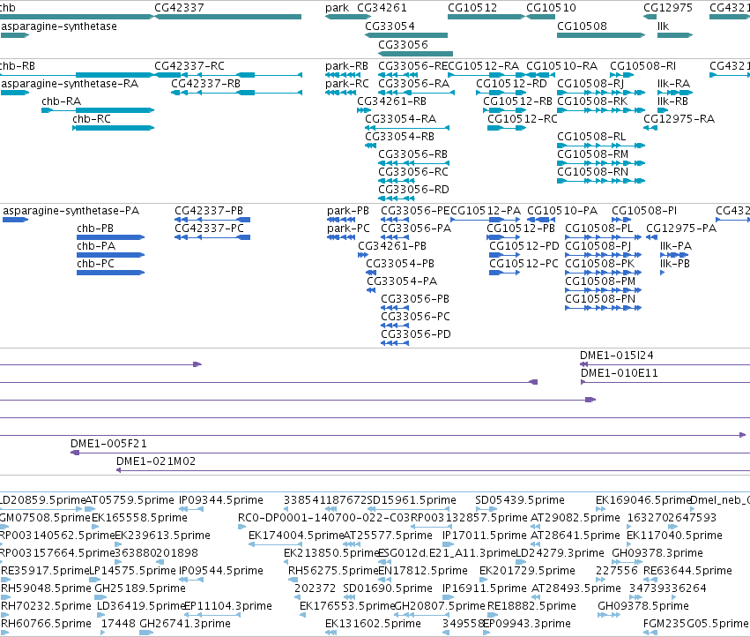Select transcript CG10512-RD

(511, 84)
